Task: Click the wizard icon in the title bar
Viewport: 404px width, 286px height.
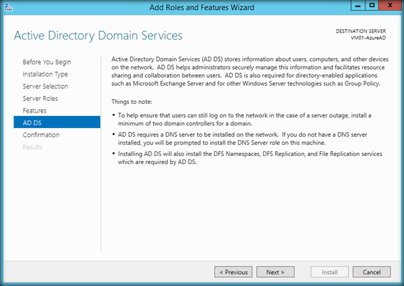Action: (8, 7)
